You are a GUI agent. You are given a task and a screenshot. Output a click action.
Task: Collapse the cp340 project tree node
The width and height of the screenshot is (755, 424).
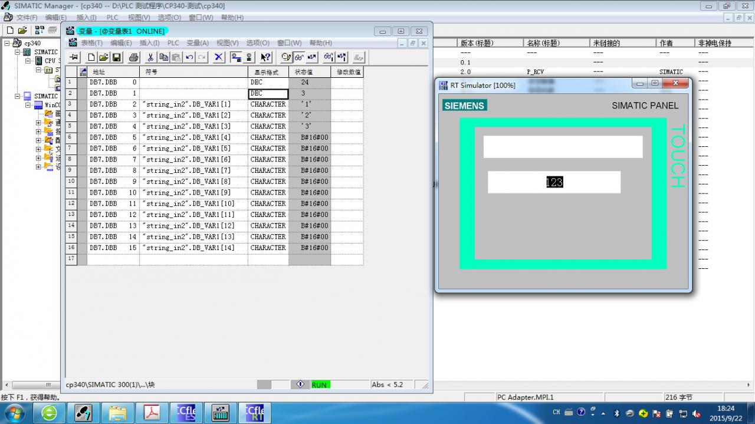pyautogui.click(x=7, y=43)
